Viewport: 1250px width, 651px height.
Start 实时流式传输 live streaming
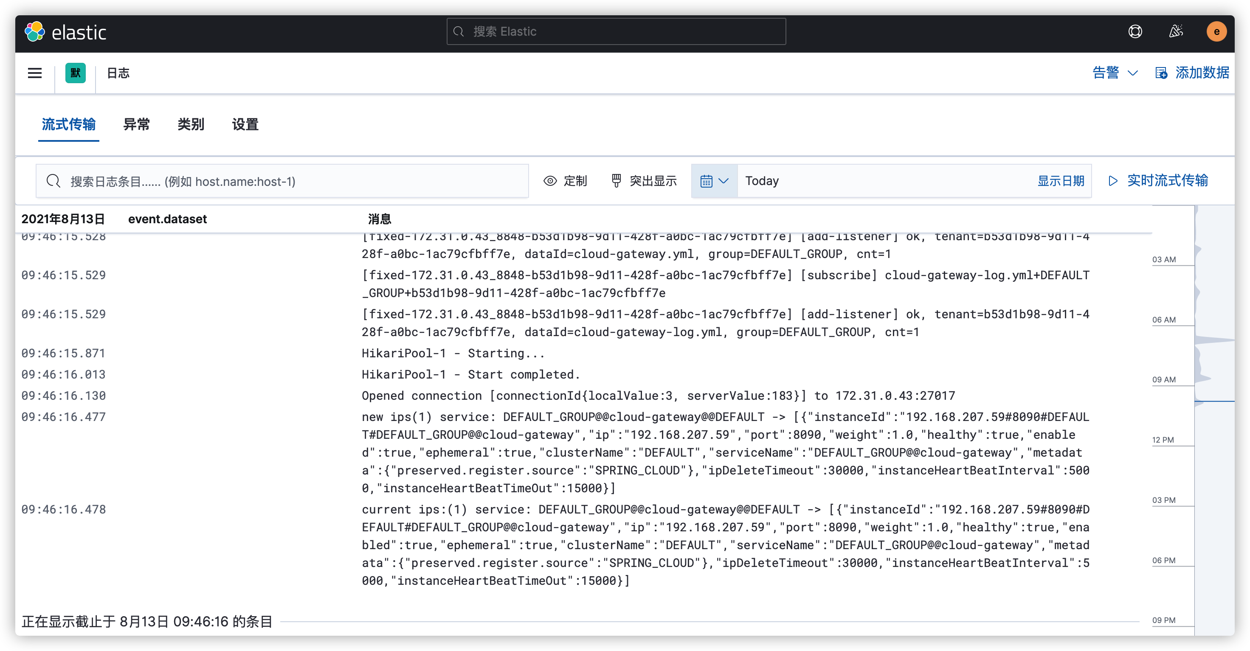[x=1158, y=180]
